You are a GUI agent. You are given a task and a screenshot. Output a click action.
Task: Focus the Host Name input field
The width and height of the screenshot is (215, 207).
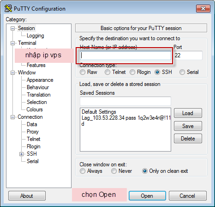pyautogui.click(x=125, y=55)
